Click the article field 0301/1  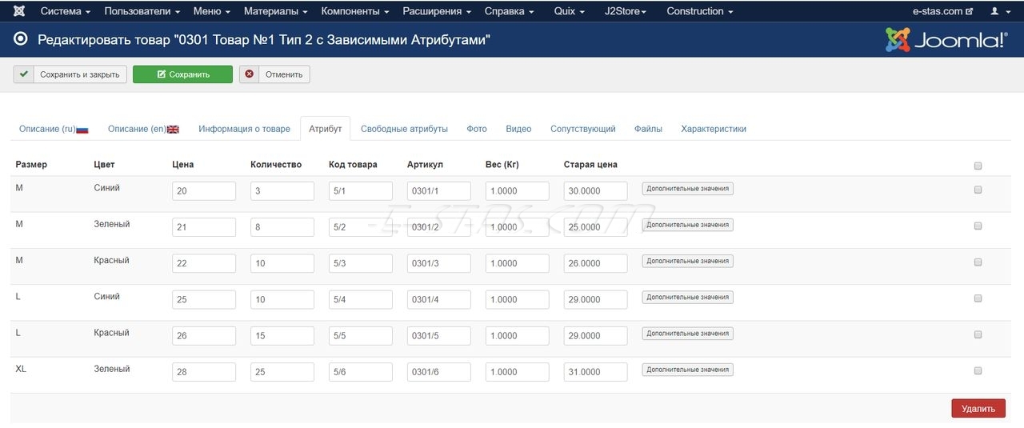(439, 191)
